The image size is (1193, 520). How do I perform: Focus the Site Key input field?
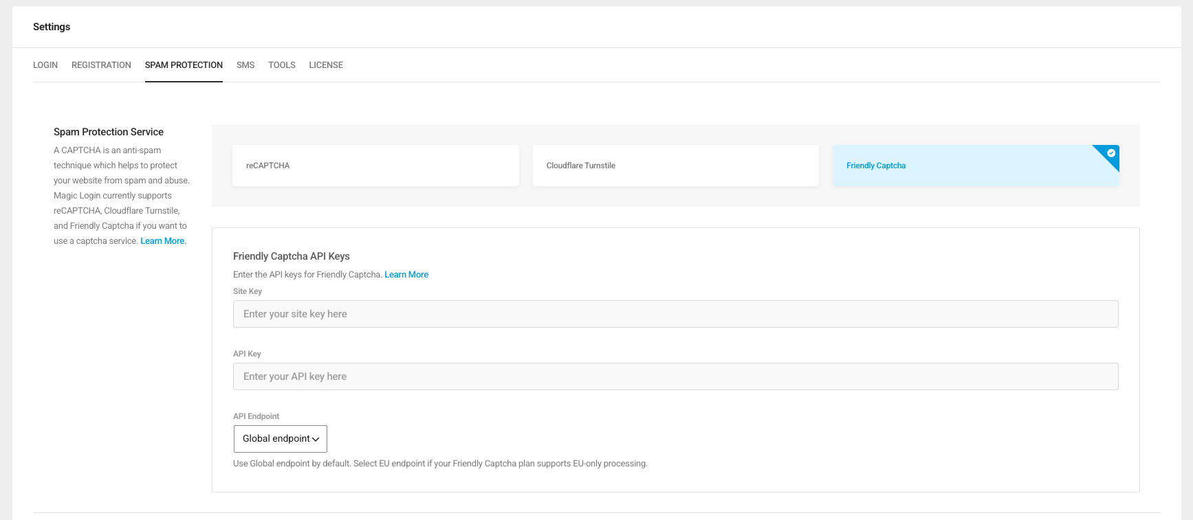click(x=675, y=314)
